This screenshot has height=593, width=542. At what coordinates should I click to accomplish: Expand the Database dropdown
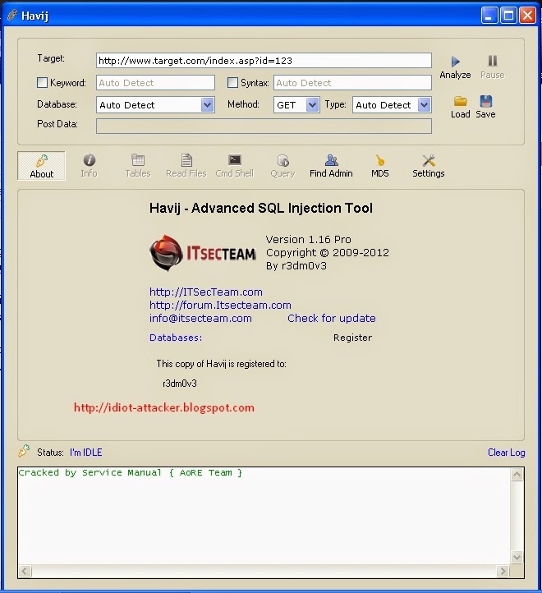click(207, 105)
